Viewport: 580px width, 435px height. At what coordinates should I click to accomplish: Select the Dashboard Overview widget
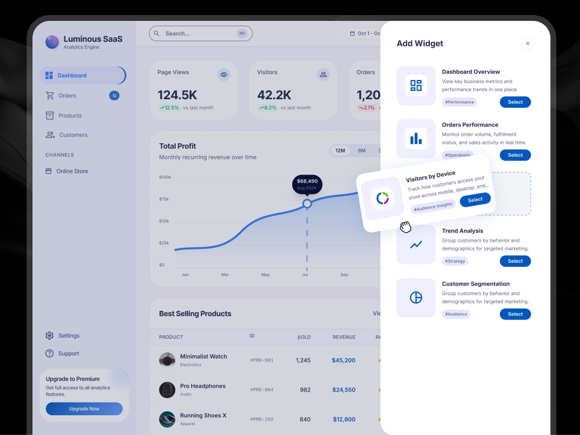[515, 102]
